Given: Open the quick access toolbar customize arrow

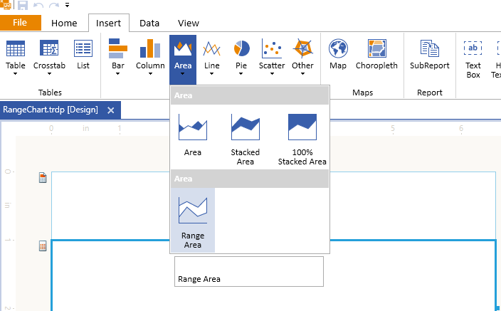Looking at the screenshot, I should 67,5.
